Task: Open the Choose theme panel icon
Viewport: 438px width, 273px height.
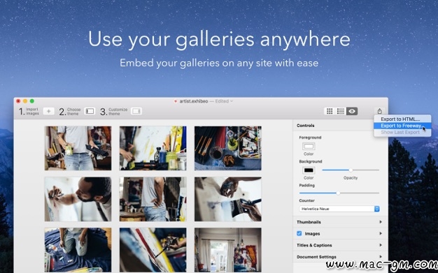Action: click(x=90, y=111)
